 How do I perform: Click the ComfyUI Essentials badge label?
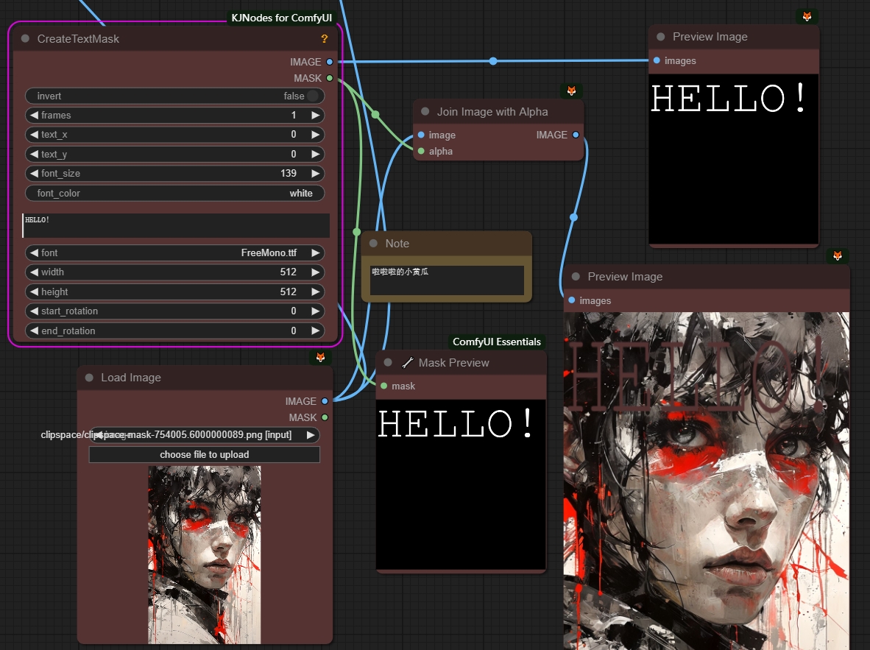coord(497,342)
